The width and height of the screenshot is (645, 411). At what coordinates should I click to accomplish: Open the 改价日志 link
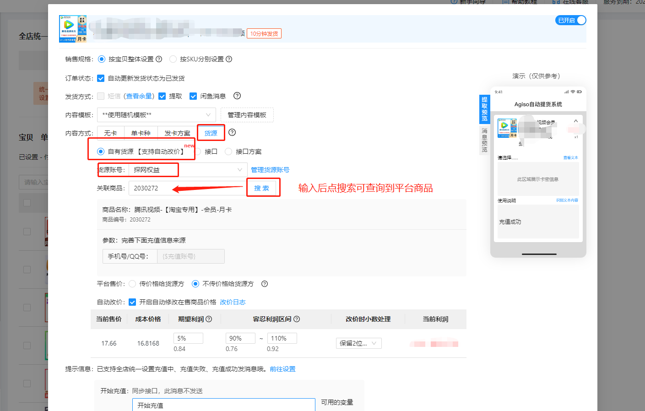(233, 302)
